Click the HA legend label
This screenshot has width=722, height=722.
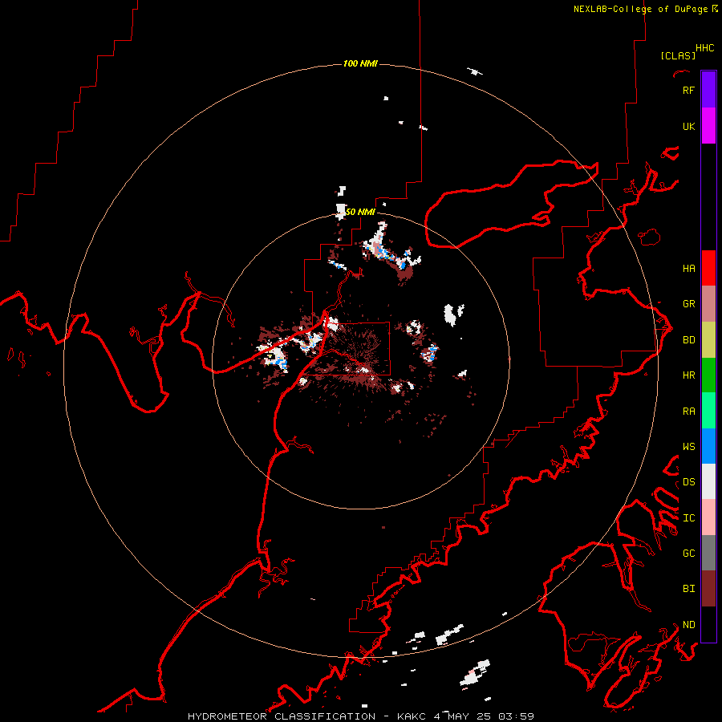click(688, 268)
